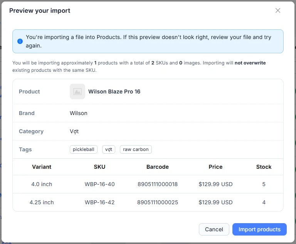Click the not overwrite bold text
Screen dimensions: 296x244
[250, 63]
